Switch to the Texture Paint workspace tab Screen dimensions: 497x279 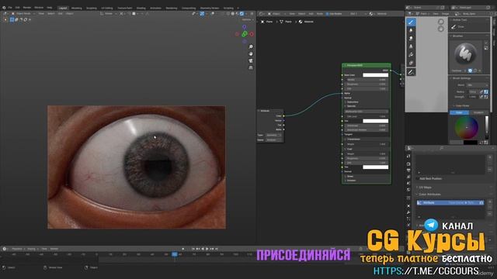click(x=124, y=8)
